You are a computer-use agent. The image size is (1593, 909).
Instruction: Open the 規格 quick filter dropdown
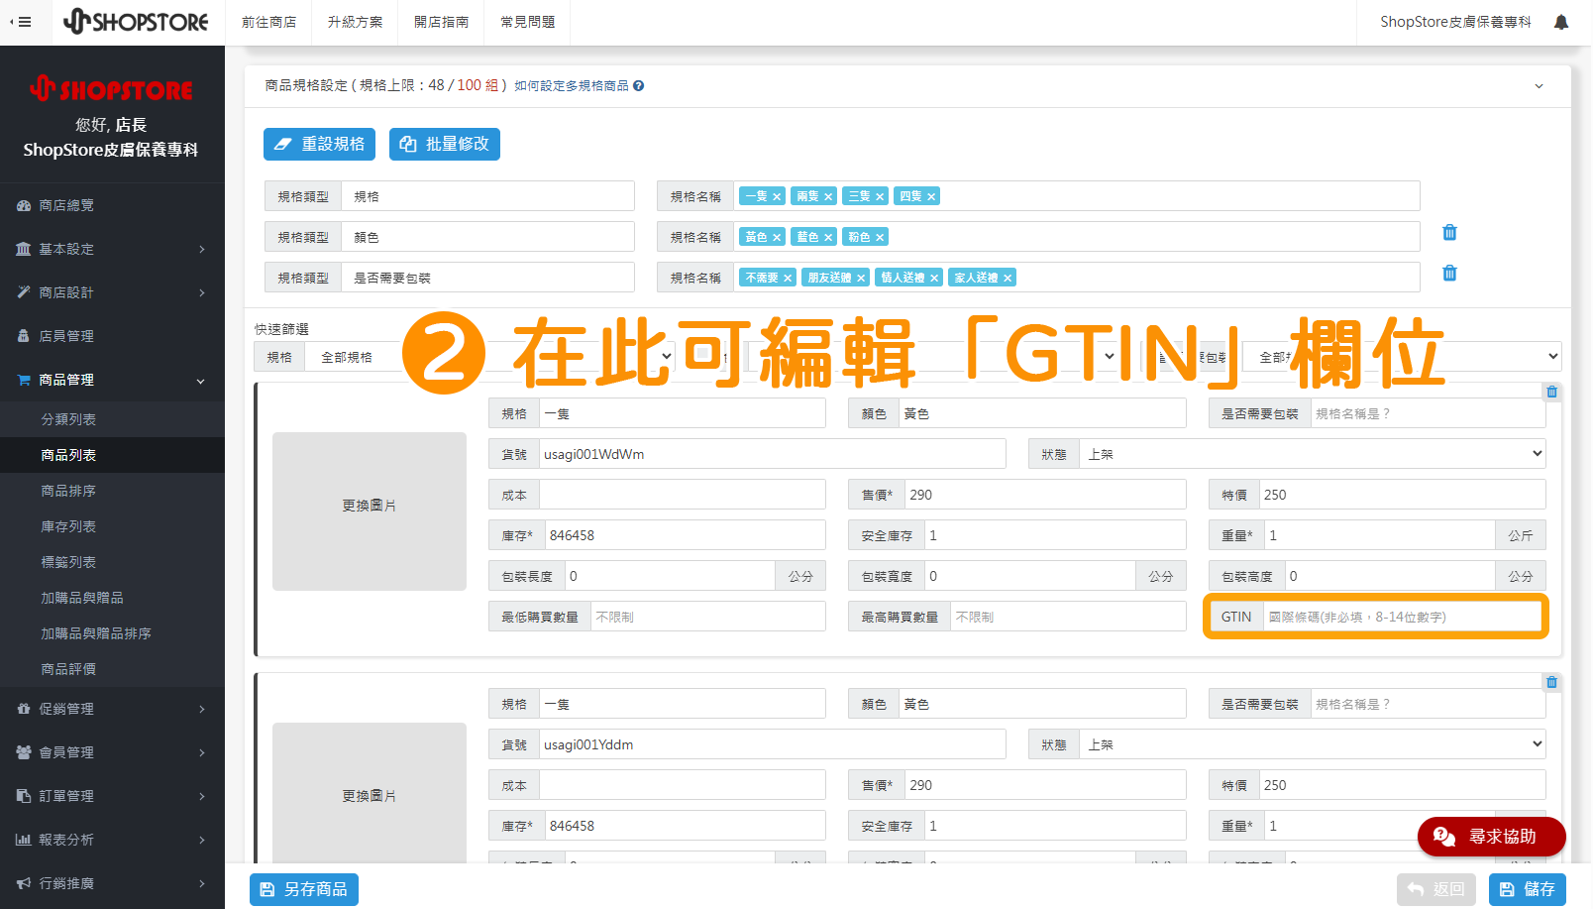[491, 357]
